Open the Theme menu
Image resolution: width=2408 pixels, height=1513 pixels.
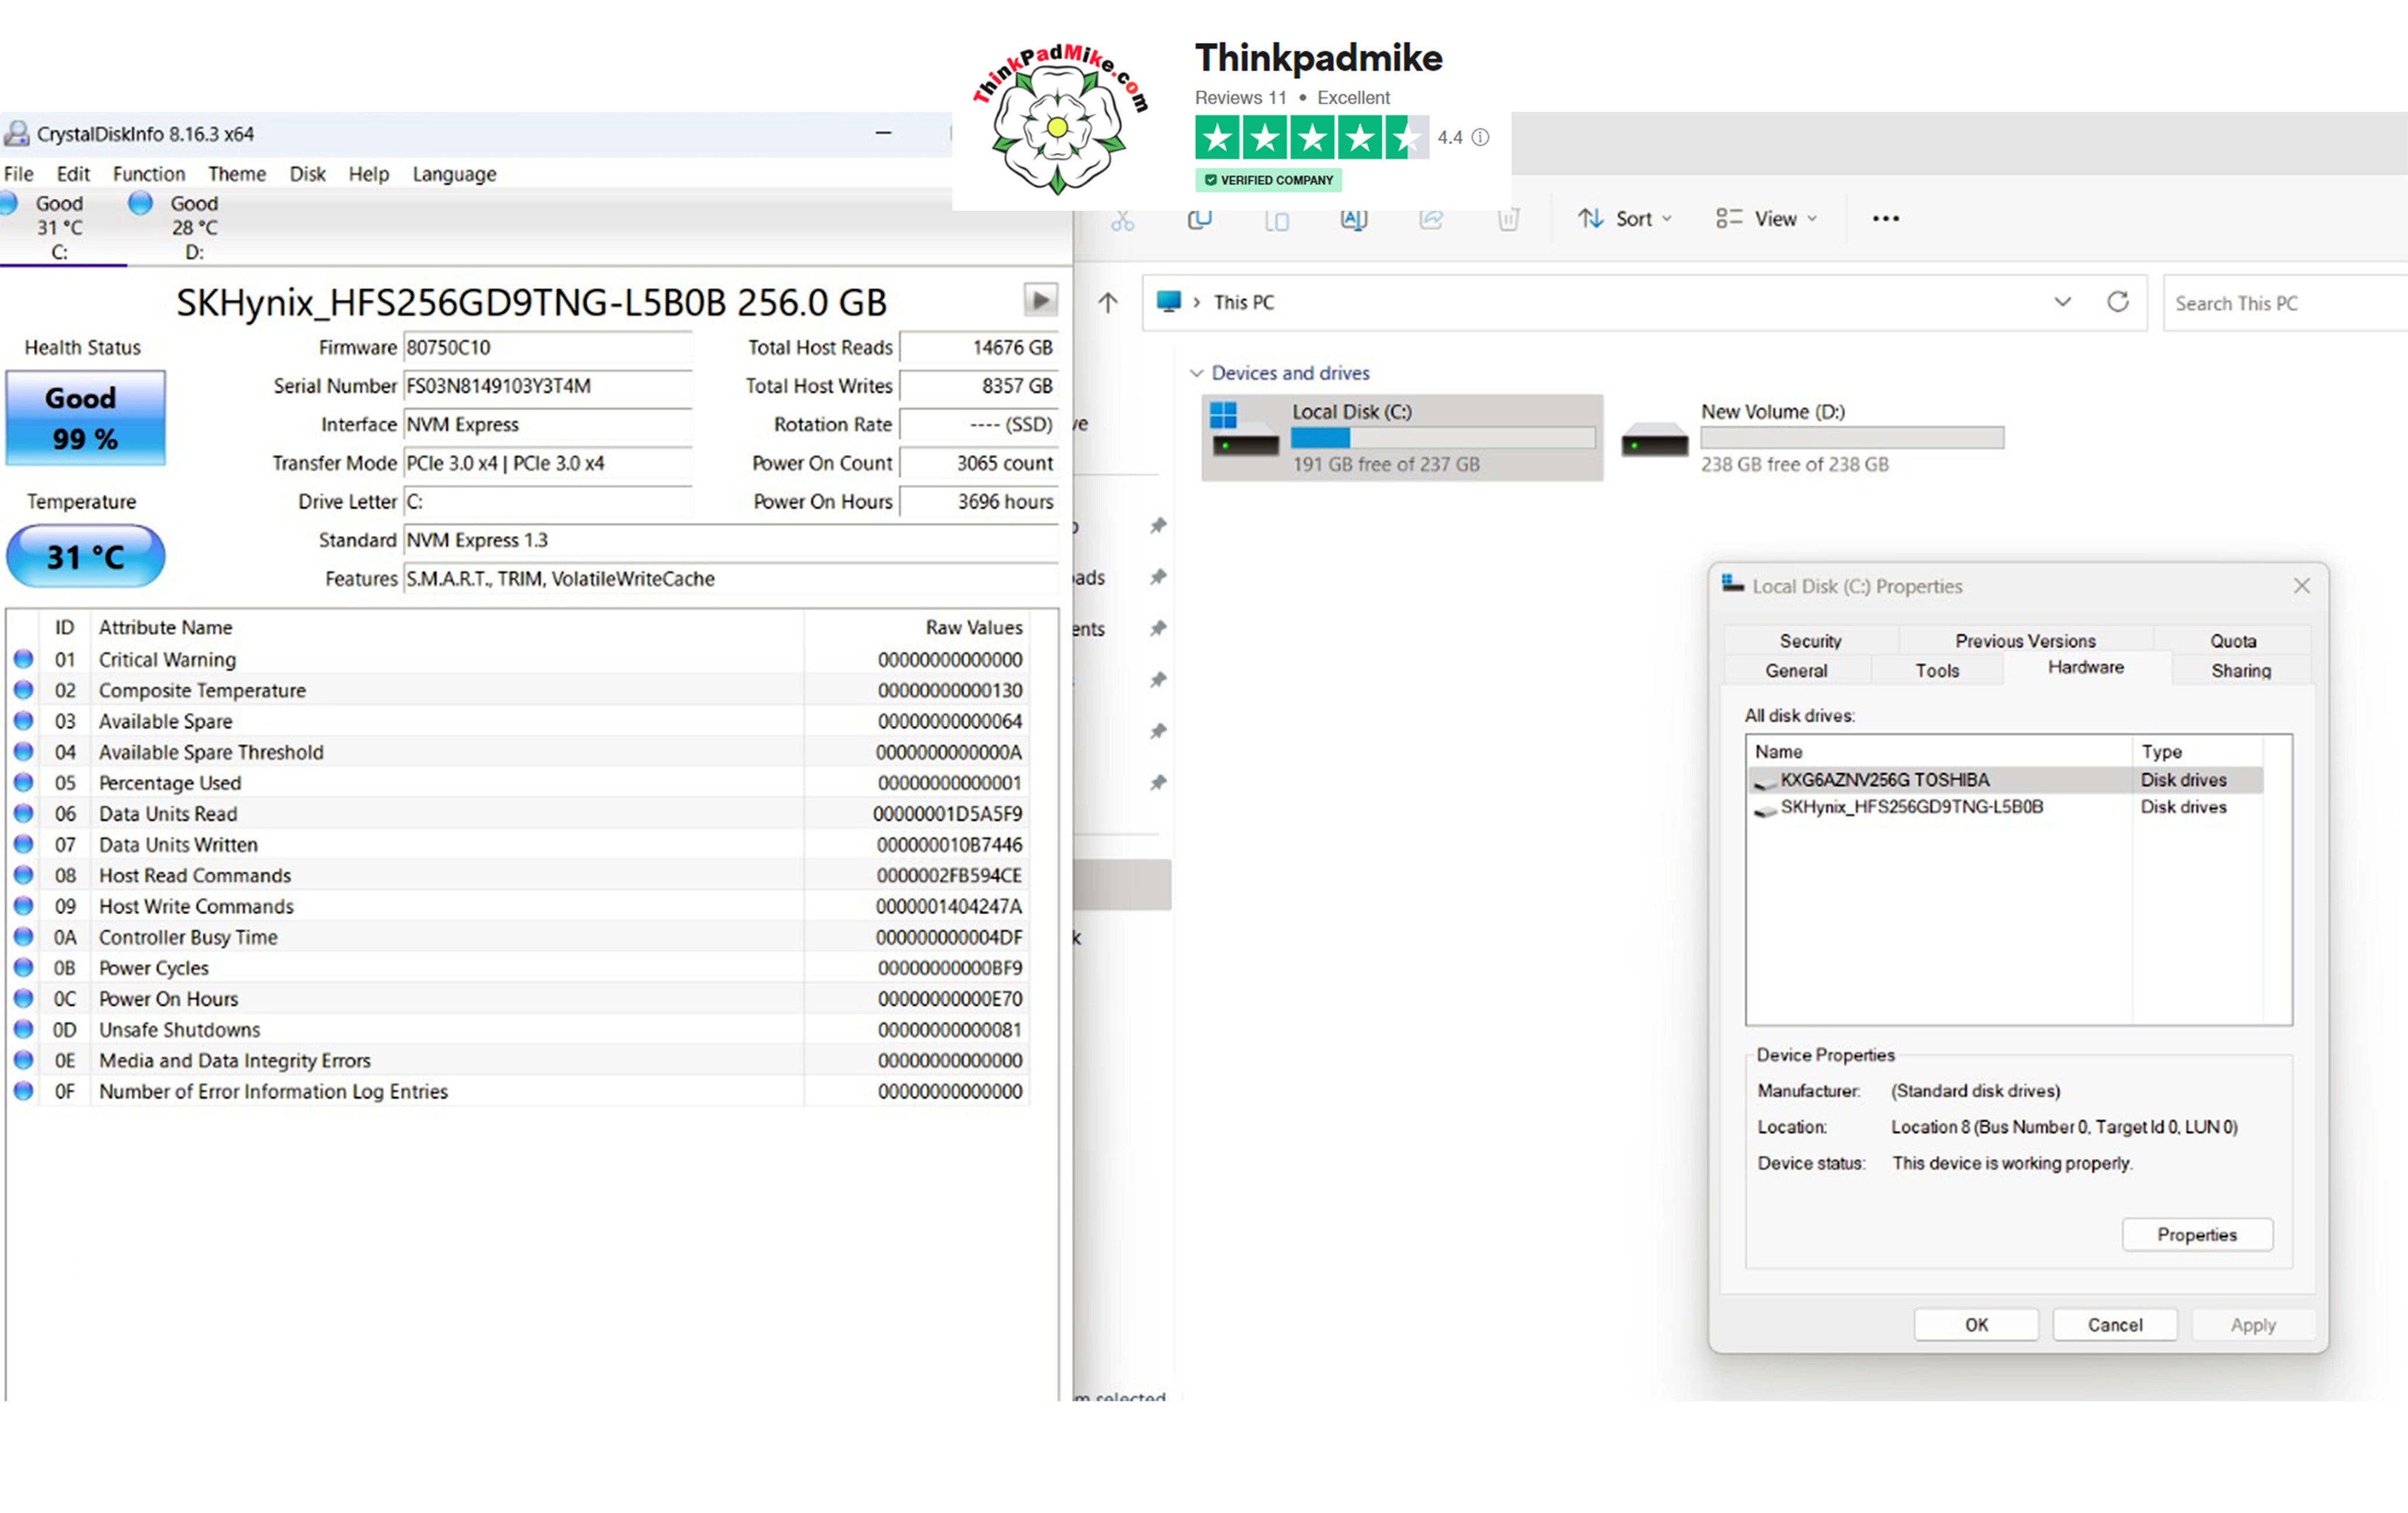237,174
